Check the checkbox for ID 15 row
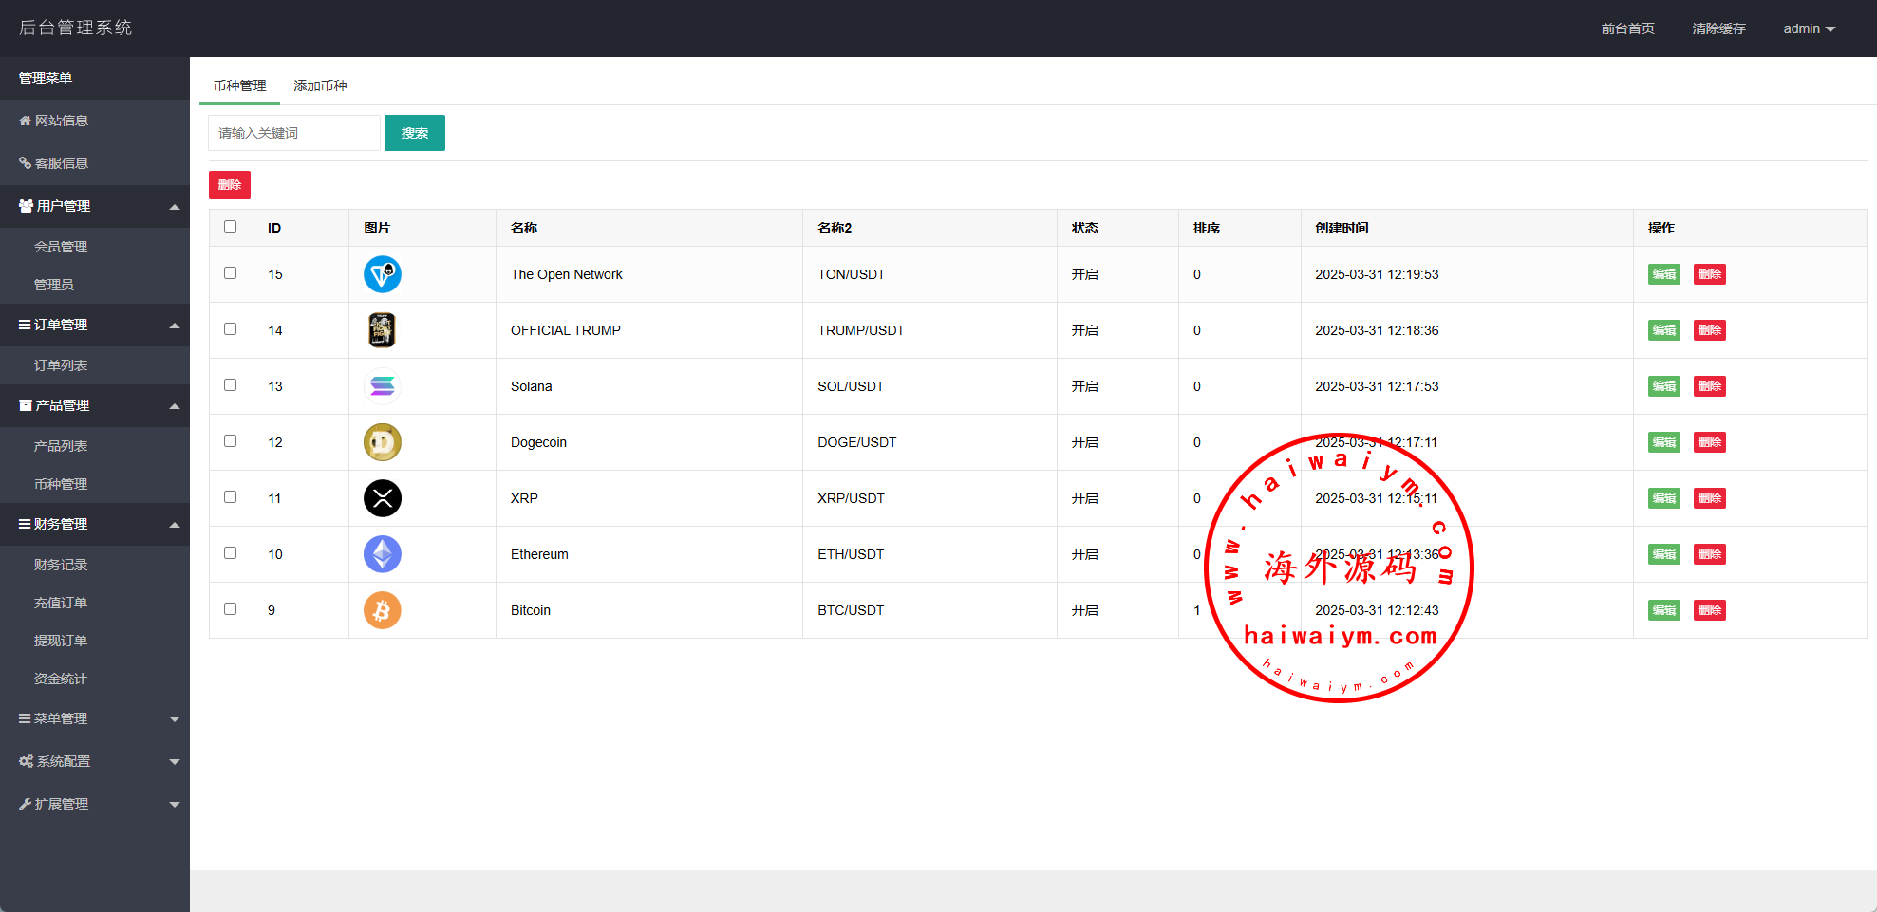Viewport: 1877px width, 912px height. click(x=230, y=273)
